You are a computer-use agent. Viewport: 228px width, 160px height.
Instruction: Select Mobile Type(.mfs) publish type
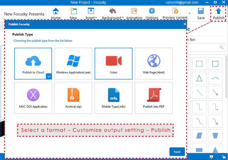(113, 98)
